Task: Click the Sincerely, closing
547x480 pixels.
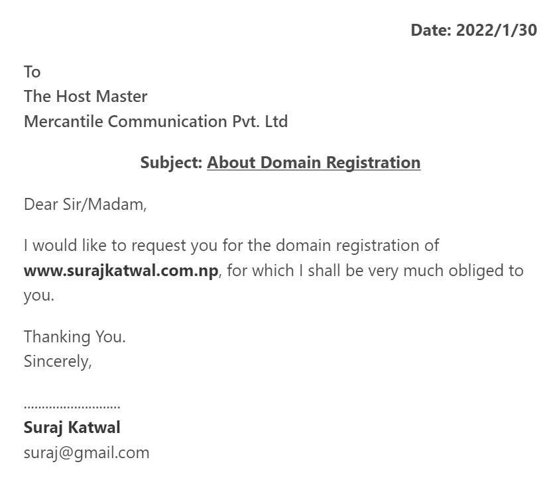Action: [58, 361]
